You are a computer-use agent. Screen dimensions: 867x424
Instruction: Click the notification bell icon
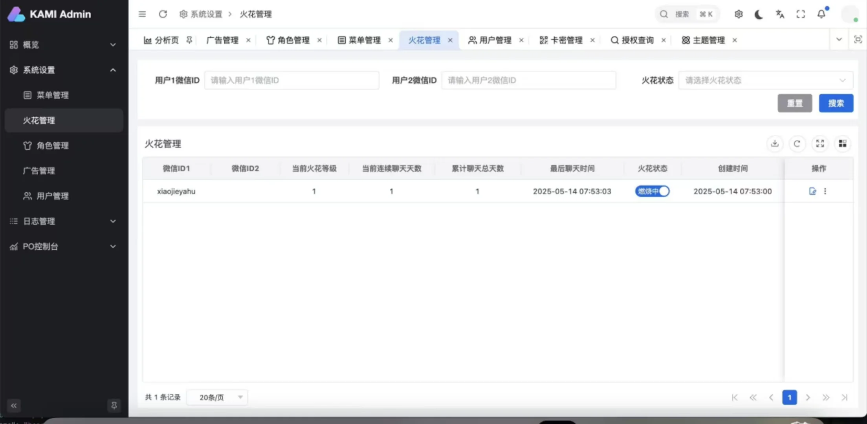[821, 14]
